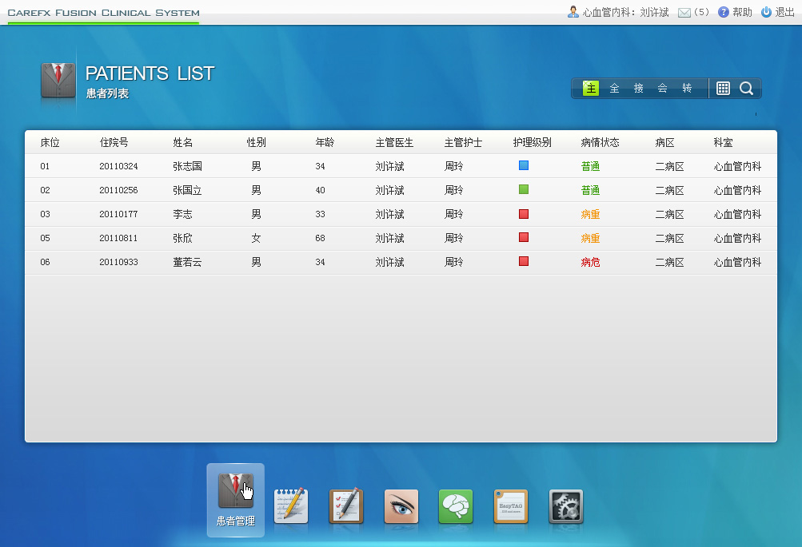802x547 pixels.
Task: Sort by 床位 column header
Action: click(50, 142)
